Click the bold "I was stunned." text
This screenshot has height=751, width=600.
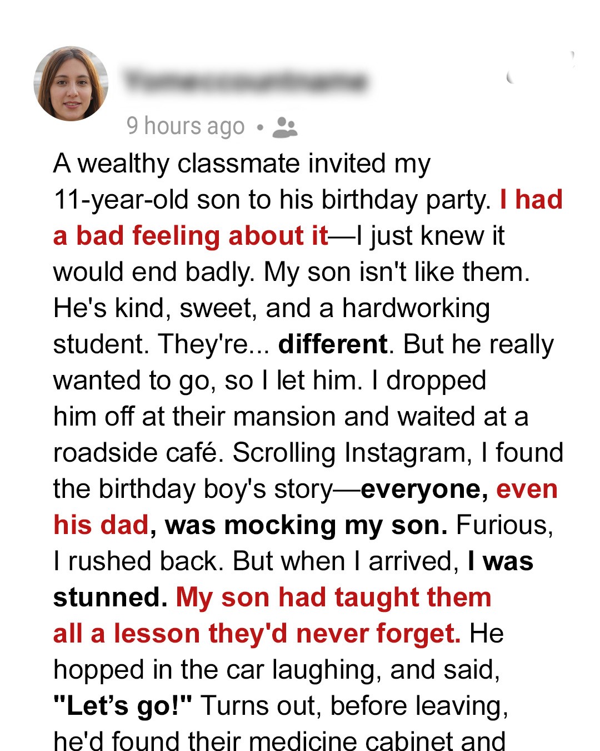click(500, 561)
